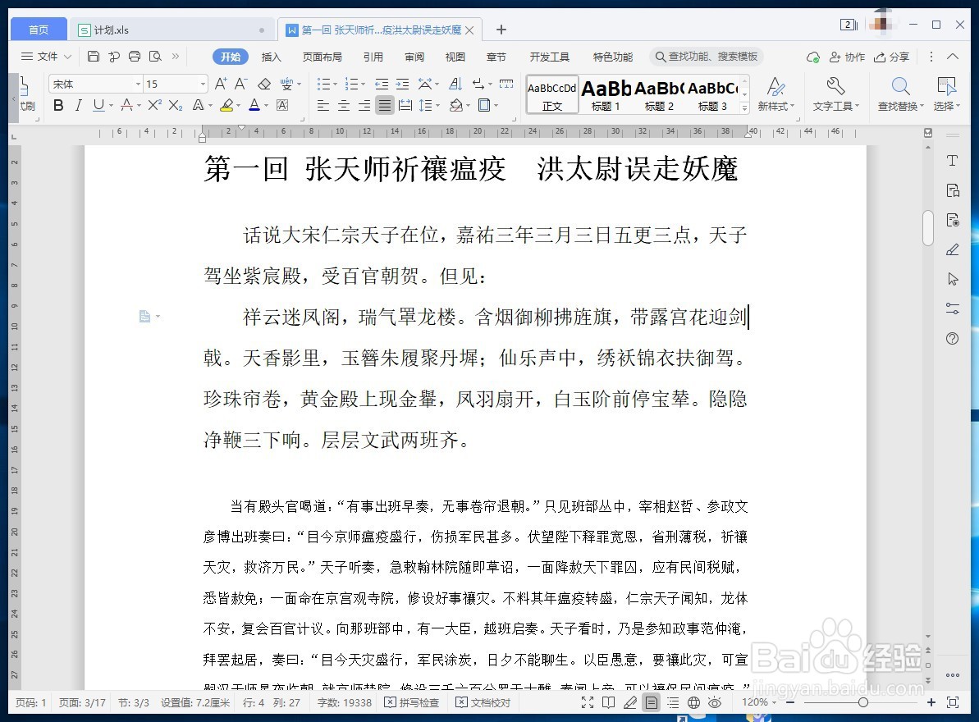Decrease paragraph indent

tap(382, 84)
